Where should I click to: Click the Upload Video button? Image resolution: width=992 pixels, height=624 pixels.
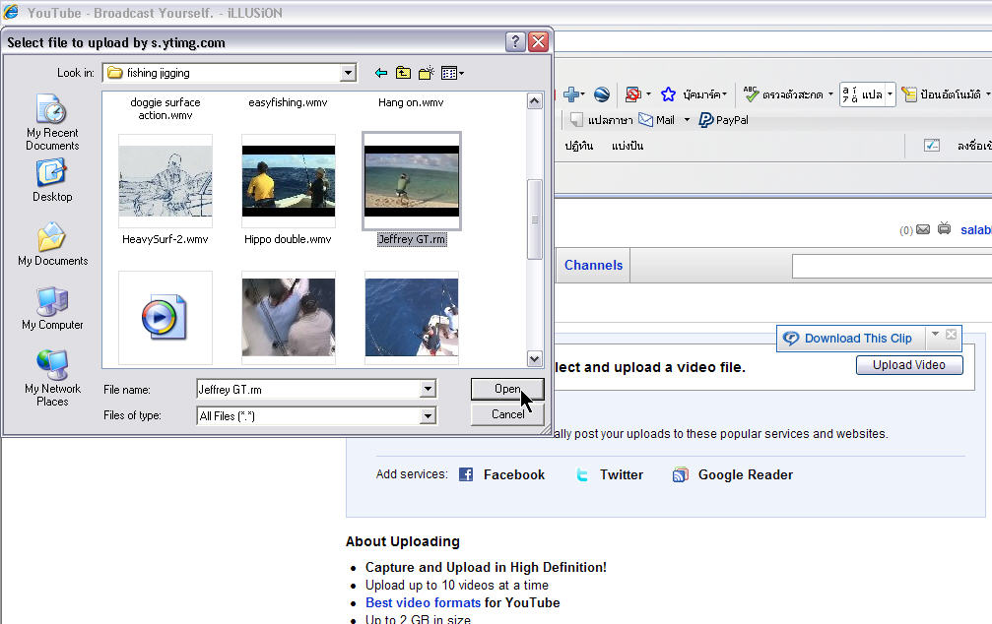click(x=909, y=365)
